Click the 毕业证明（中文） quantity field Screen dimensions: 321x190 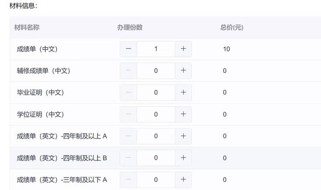pos(156,92)
